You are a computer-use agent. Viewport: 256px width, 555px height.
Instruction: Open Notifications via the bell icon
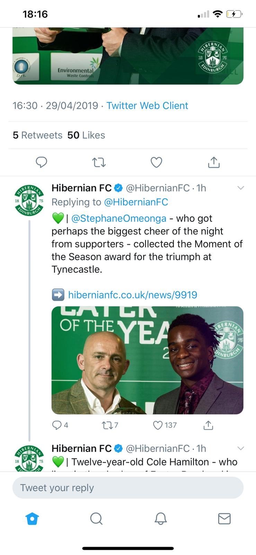[160, 519]
